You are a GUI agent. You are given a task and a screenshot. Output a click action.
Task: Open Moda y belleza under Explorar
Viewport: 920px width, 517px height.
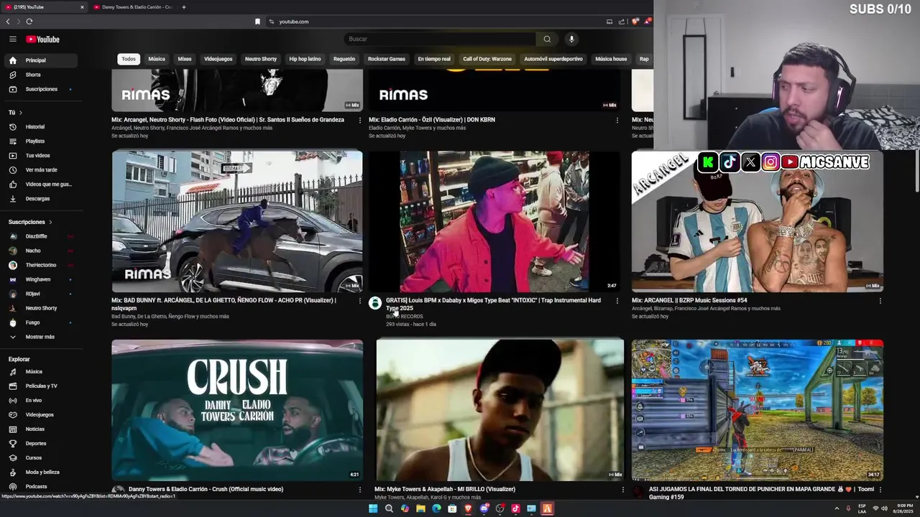coord(40,472)
